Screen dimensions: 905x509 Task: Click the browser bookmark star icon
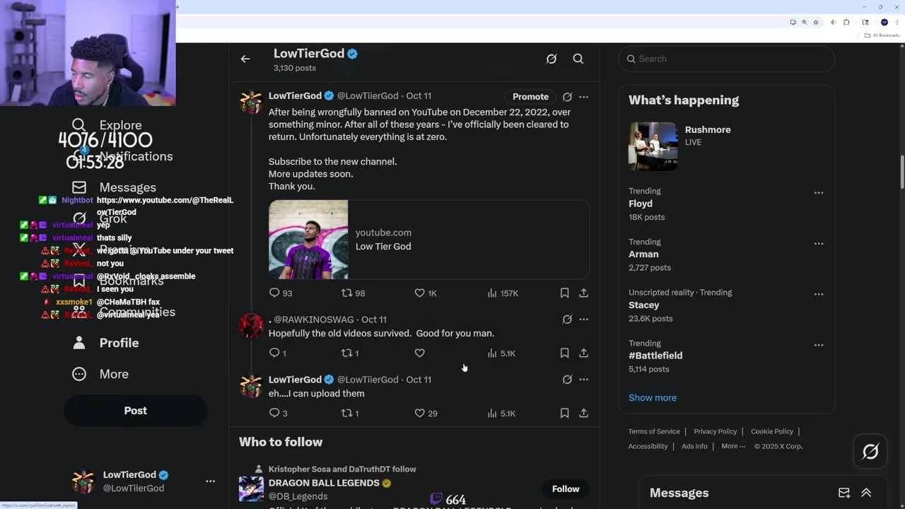coord(816,22)
